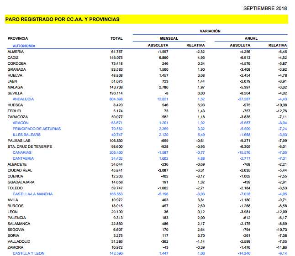Click the TOTAL column header
Screen dimensions: 295x256
pos(116,38)
